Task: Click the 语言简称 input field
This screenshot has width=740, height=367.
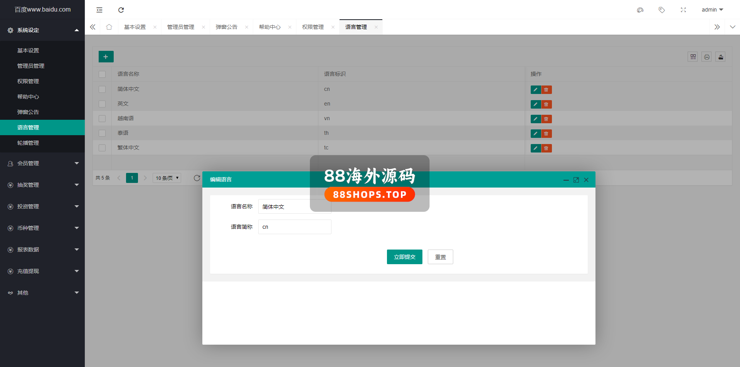Action: click(294, 227)
